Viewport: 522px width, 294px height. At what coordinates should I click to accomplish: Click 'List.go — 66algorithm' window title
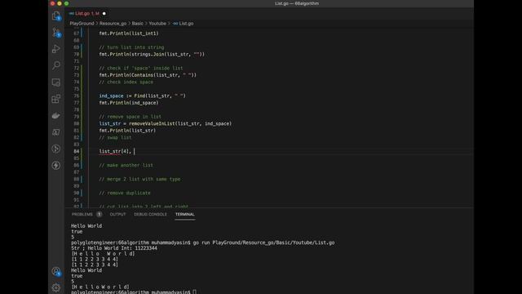pos(297,3)
